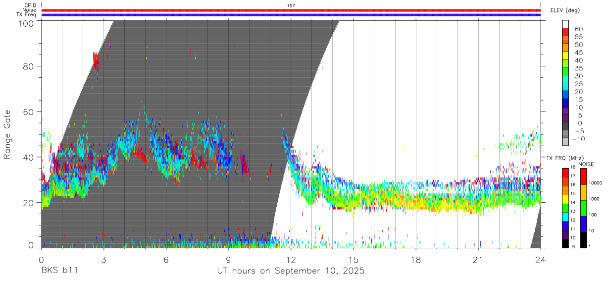Click the blue TX Freq strip at the top

[x=291, y=14]
